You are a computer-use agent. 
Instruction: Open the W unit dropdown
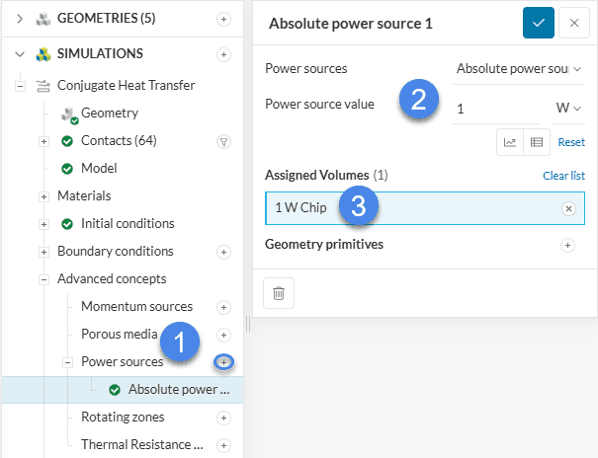tap(567, 108)
